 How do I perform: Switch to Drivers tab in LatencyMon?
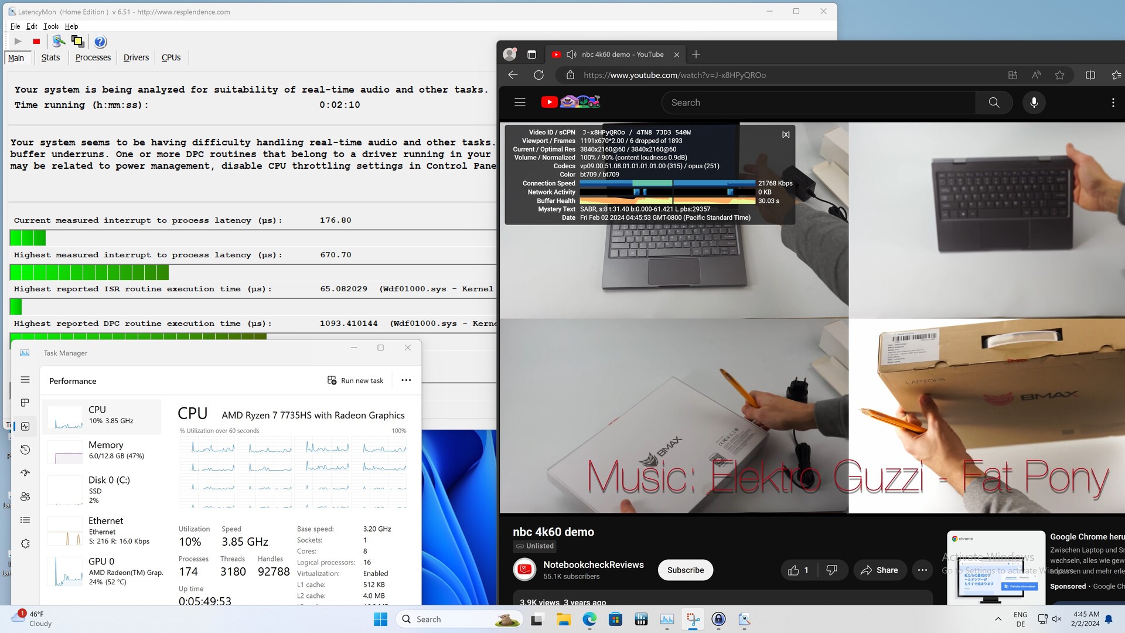click(x=136, y=57)
